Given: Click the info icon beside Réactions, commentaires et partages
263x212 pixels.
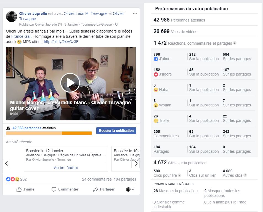Looking at the screenshot, I should click(235, 43).
